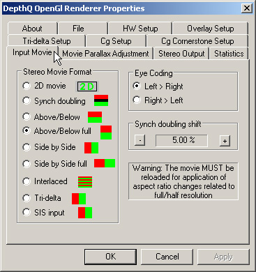This screenshot has width=256, height=272.
Task: Choose the SIS input radio option
Action: click(x=27, y=212)
